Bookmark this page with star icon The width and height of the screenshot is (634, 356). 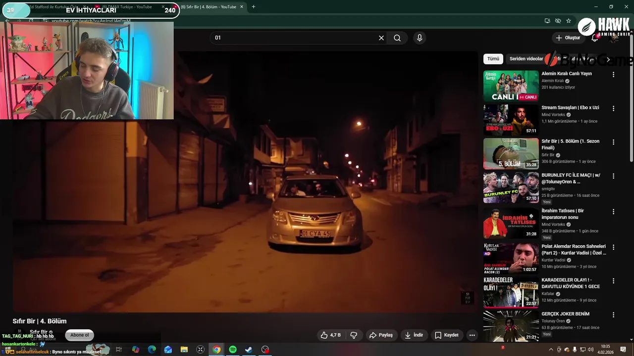569,21
